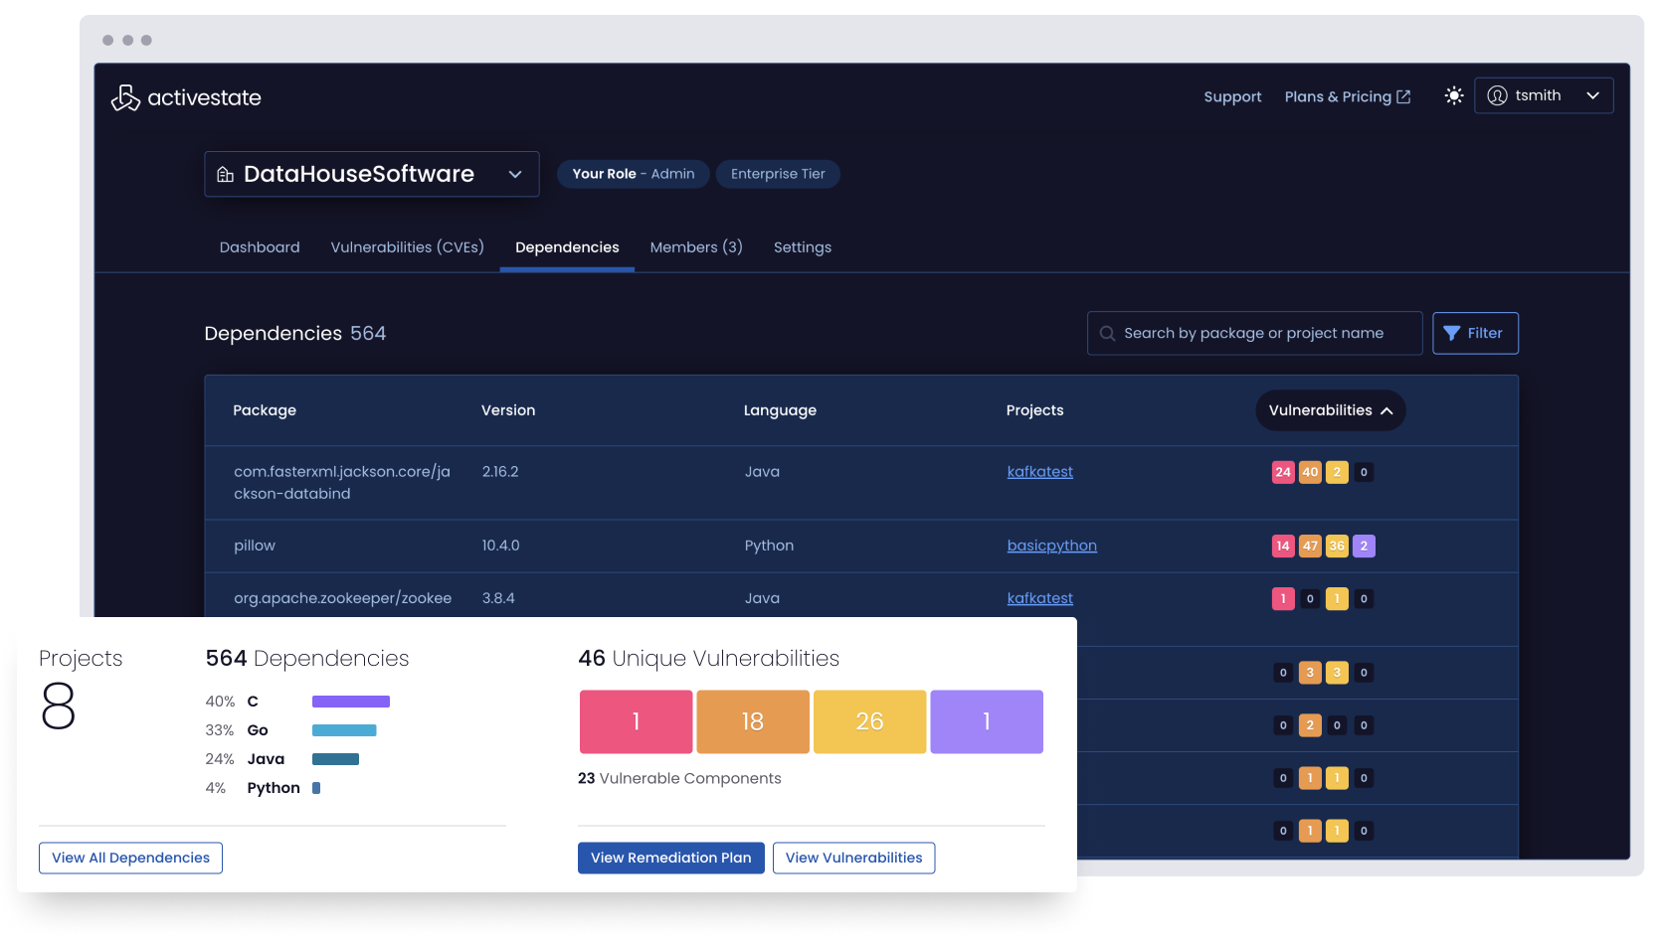
Task: Click the ActiveState logo icon
Action: pos(125,97)
